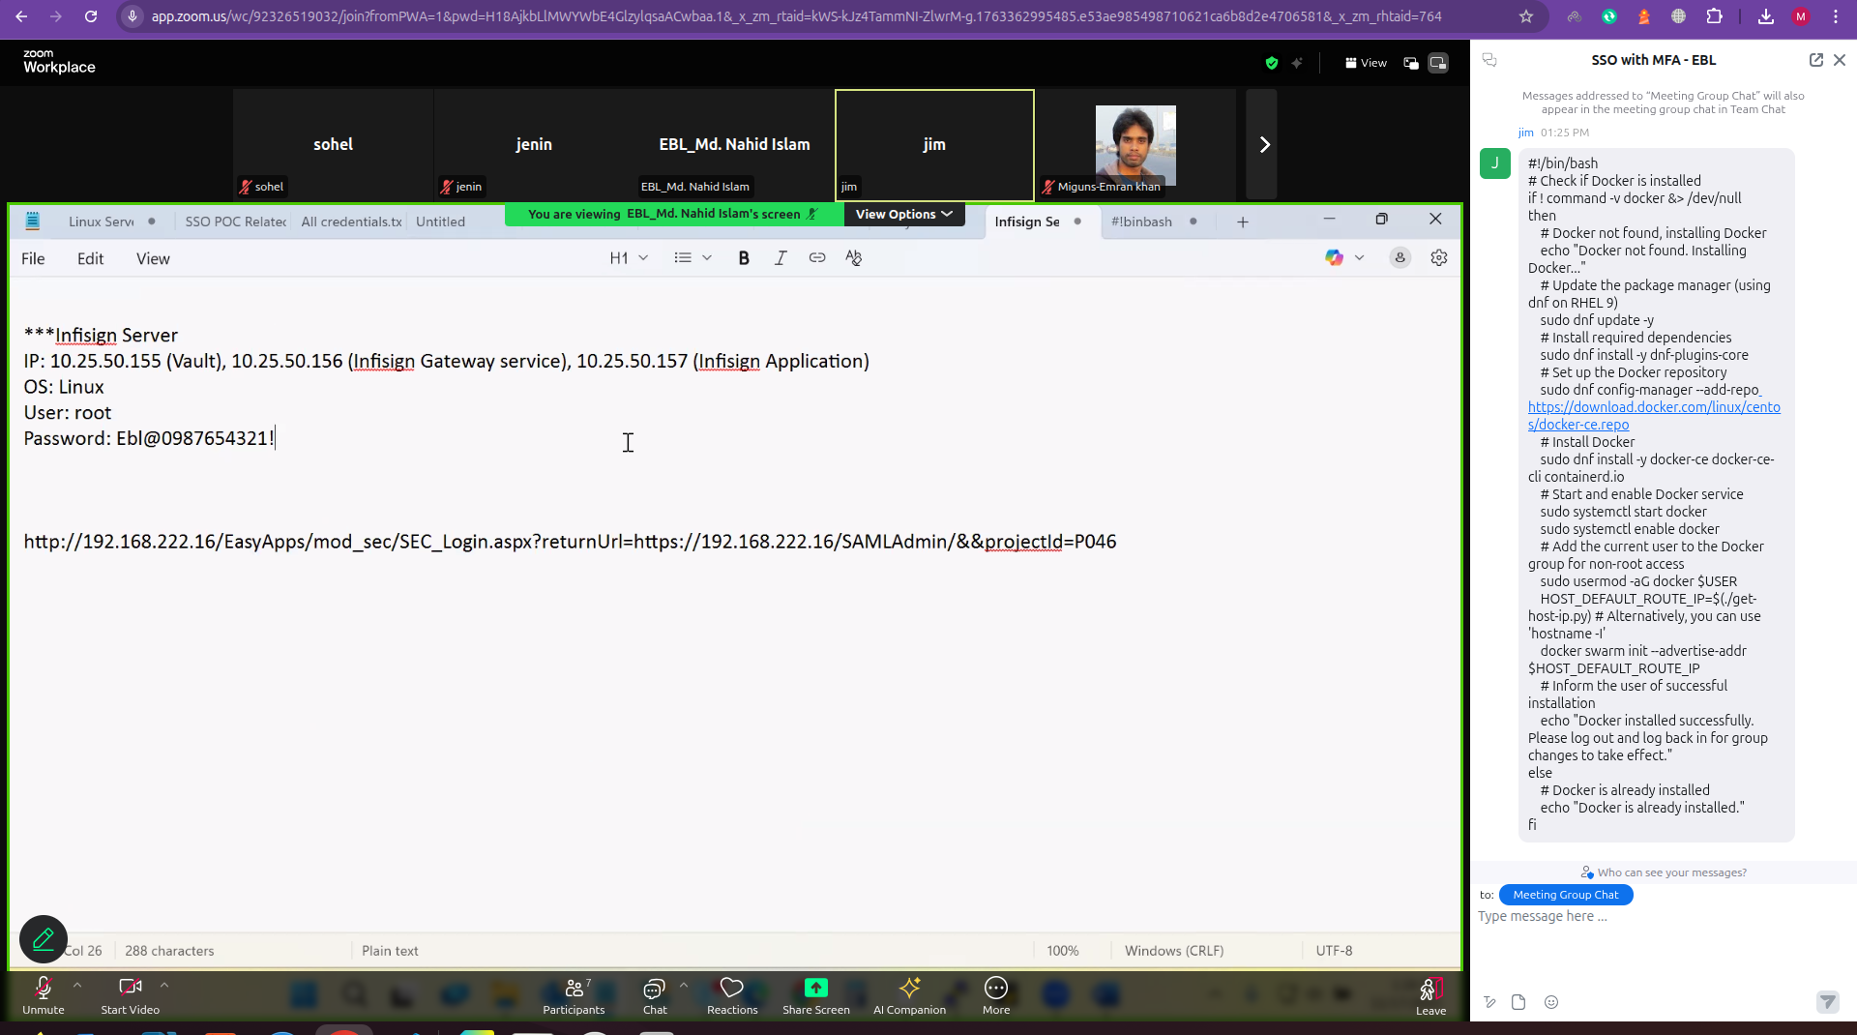The height and width of the screenshot is (1035, 1857).
Task: Open Meeting Group Chat recipient selector
Action: pos(1565,895)
